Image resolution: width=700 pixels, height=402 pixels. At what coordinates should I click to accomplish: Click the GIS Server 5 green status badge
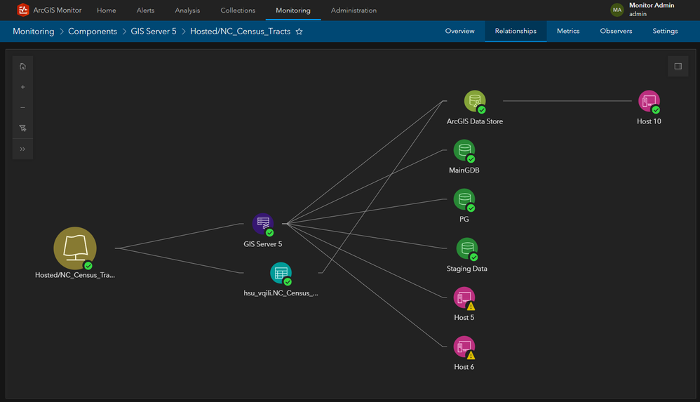tap(269, 233)
